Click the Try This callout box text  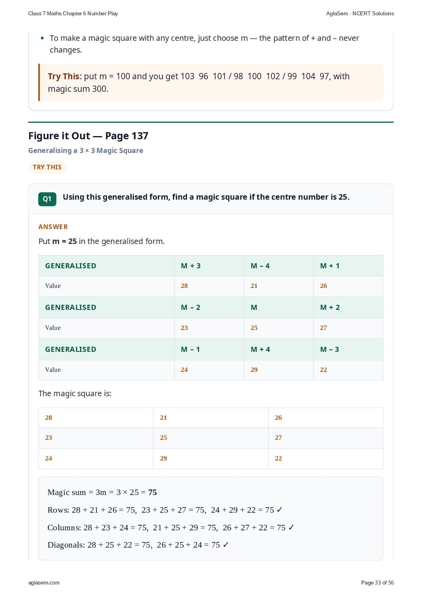coord(198,82)
